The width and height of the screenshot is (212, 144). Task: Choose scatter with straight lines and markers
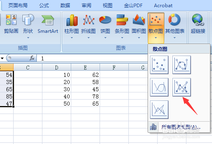tap(182, 87)
